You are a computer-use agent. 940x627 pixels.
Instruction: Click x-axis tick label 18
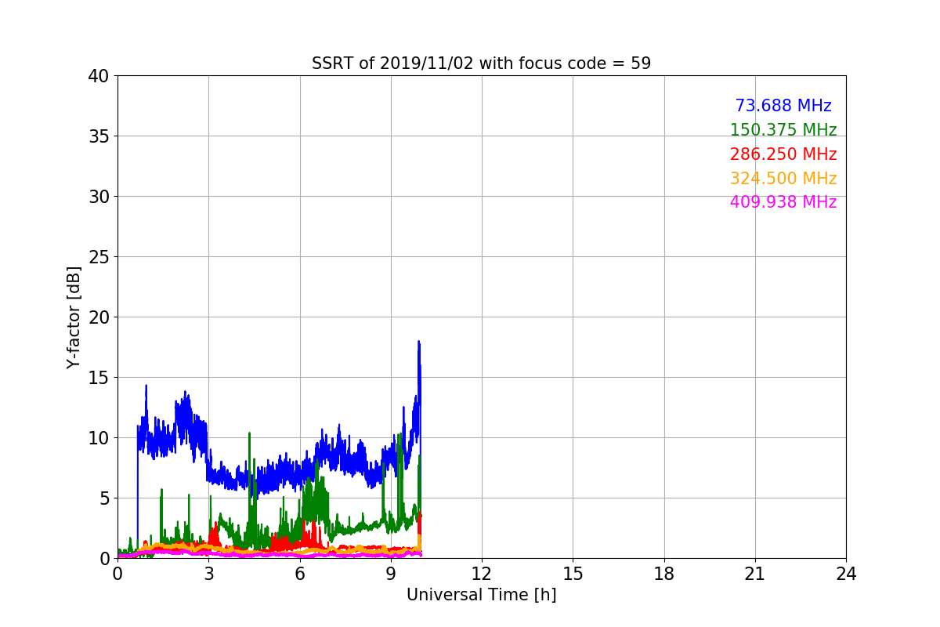[664, 574]
